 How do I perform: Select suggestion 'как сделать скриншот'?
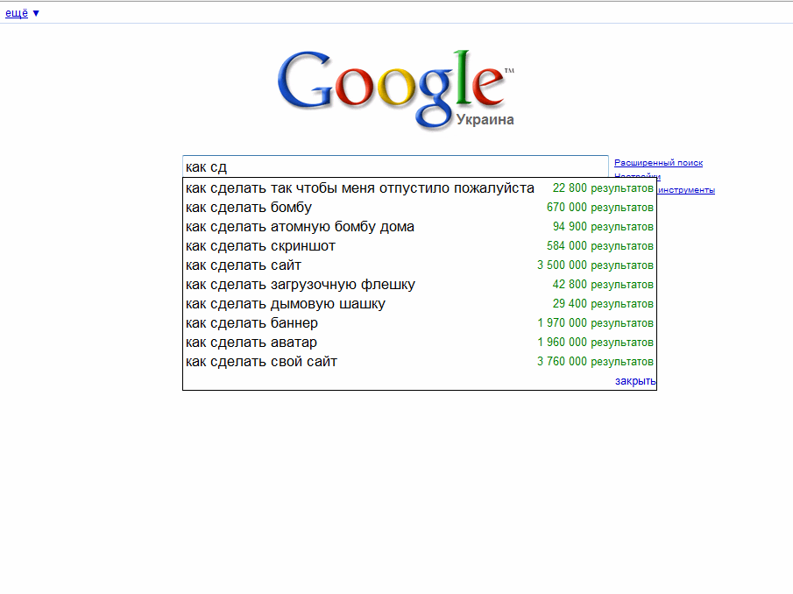pyautogui.click(x=419, y=245)
